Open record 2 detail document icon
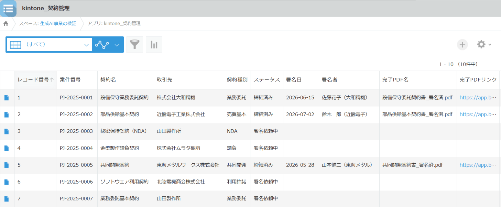Image resolution: width=501 pixels, height=207 pixels. (7, 115)
